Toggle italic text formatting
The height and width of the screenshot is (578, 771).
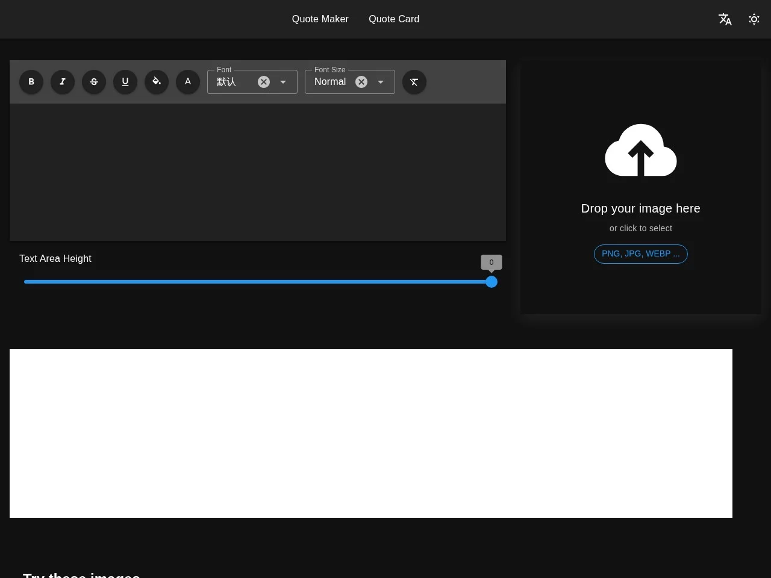click(63, 82)
